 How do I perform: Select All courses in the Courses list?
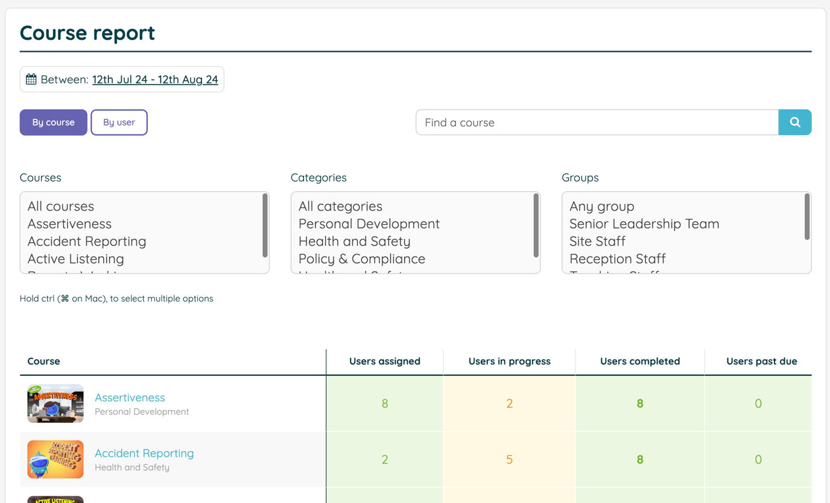click(x=60, y=206)
